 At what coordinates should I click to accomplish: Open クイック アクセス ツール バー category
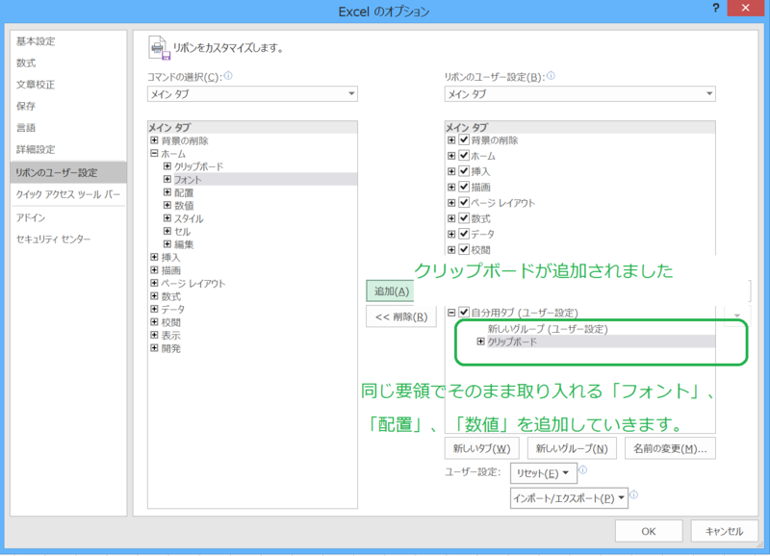pyautogui.click(x=68, y=194)
